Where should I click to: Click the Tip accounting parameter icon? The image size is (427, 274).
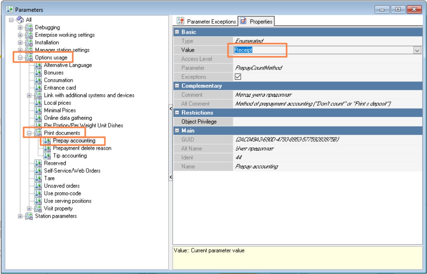click(x=47, y=156)
